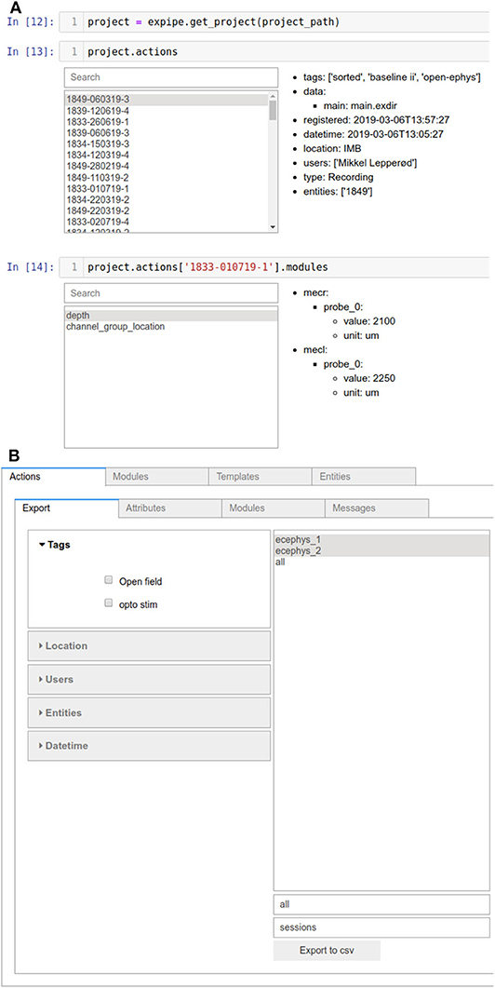Select 'all' in the export list
This screenshot has width=495, height=988.
tap(381, 562)
